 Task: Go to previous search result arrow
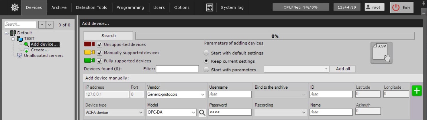click(42, 25)
